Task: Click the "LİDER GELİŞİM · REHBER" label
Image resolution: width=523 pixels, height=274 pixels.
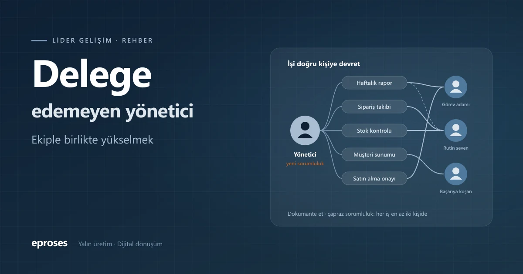Action: click(102, 40)
